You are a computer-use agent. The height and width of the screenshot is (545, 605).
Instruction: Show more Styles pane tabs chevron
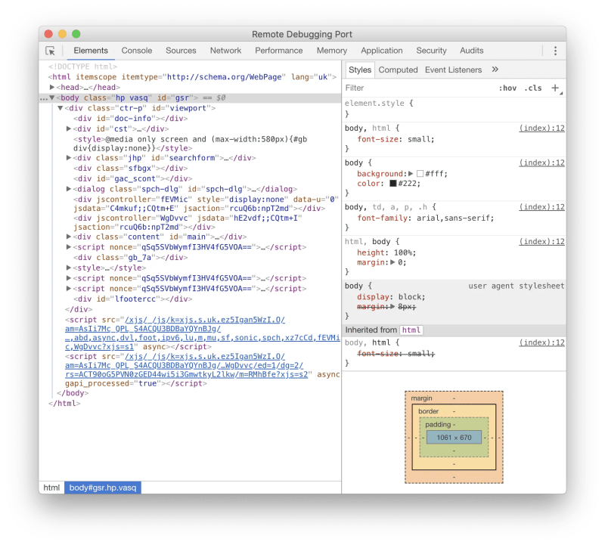tap(495, 70)
